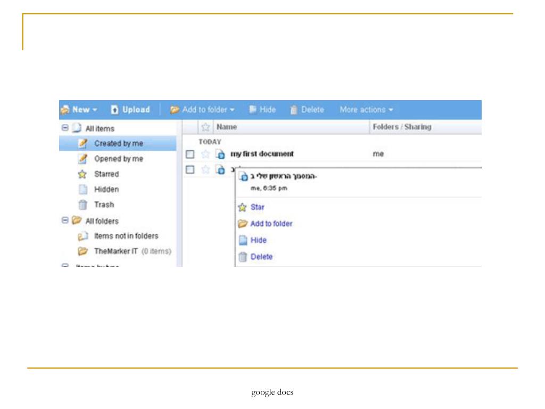545x409 pixels.
Task: Select All folders in sidebar
Action: click(102, 221)
